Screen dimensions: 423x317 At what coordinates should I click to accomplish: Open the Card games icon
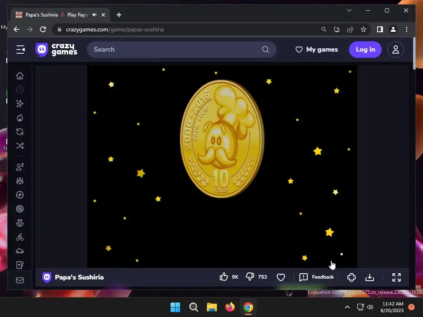[20, 265]
